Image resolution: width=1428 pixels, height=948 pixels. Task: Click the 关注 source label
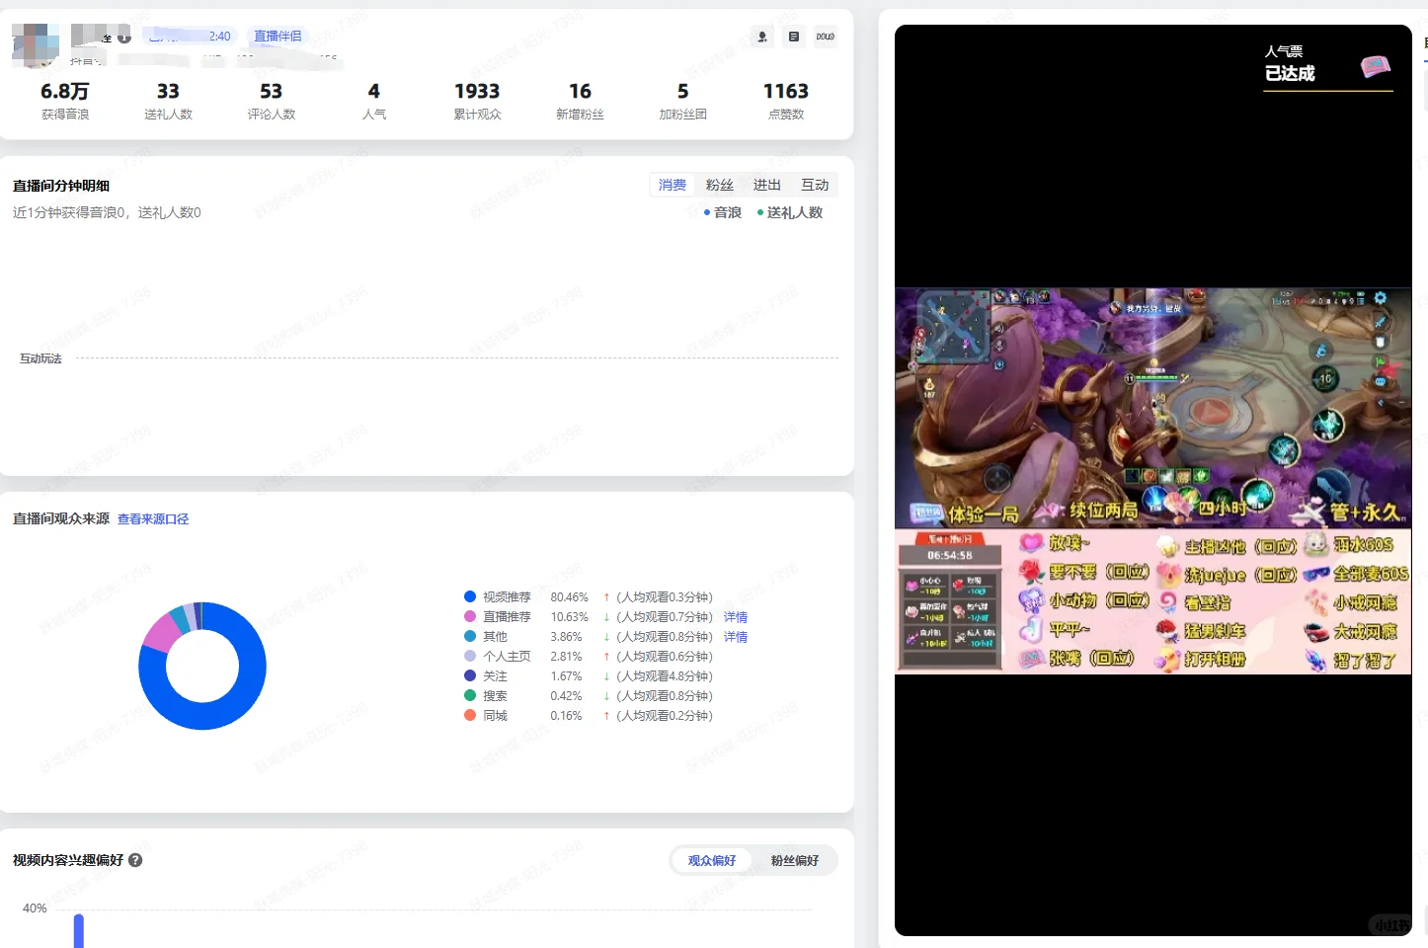[x=495, y=676]
